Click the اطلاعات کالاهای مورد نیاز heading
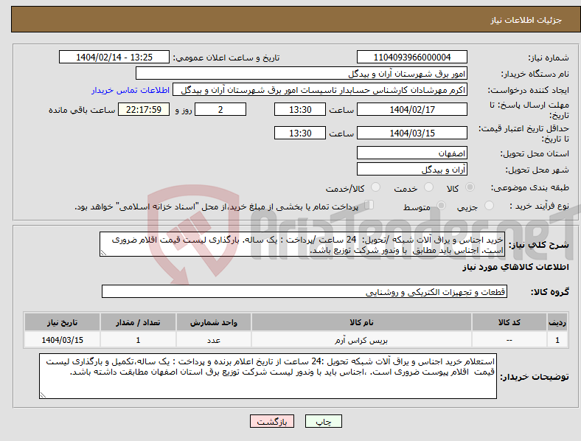Viewport: 581px width, 441px height. point(515,267)
